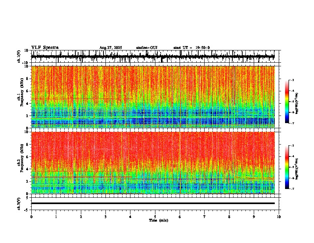Screen dimensions: 314x243
Task: Click time axis tick label '8'
Action: tap(229, 217)
